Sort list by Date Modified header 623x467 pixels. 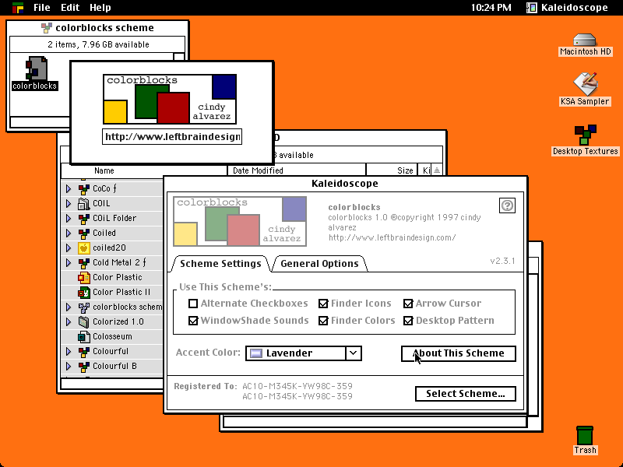297,170
